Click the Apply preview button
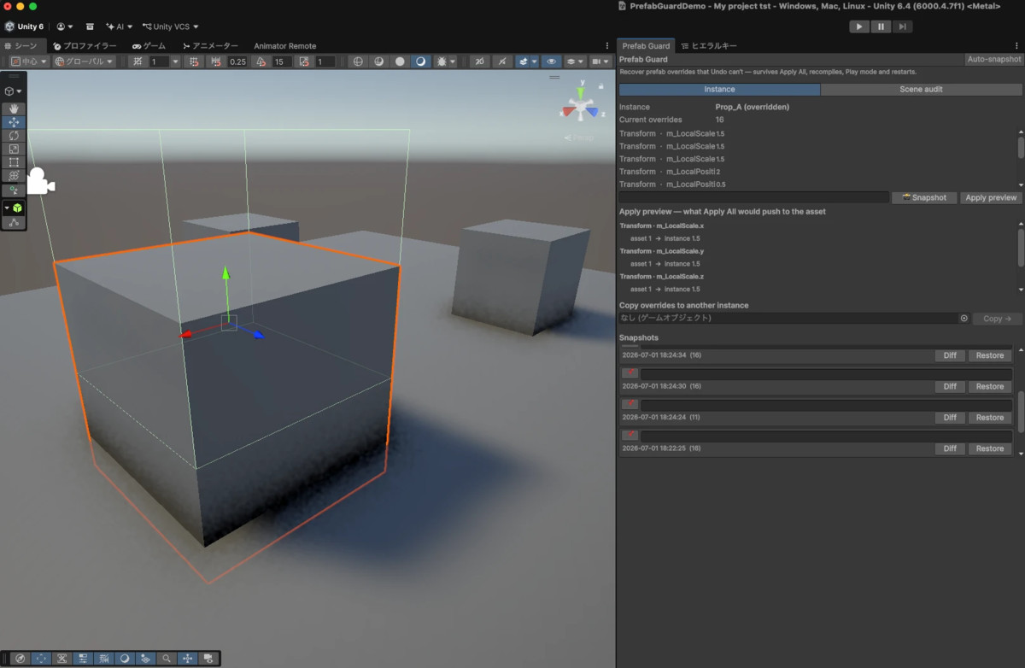This screenshot has width=1025, height=668. pos(991,197)
